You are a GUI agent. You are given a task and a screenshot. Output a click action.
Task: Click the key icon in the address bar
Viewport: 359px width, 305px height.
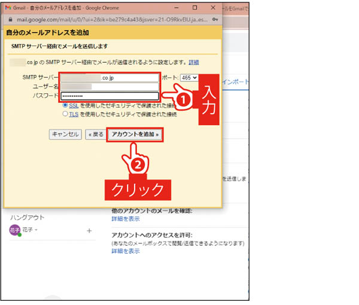[214, 19]
